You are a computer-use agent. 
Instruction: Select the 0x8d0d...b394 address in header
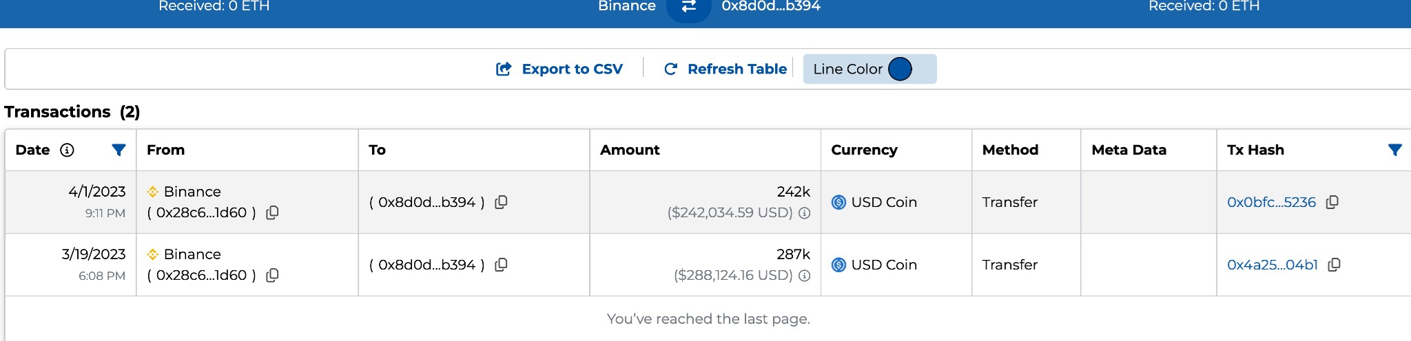(771, 6)
